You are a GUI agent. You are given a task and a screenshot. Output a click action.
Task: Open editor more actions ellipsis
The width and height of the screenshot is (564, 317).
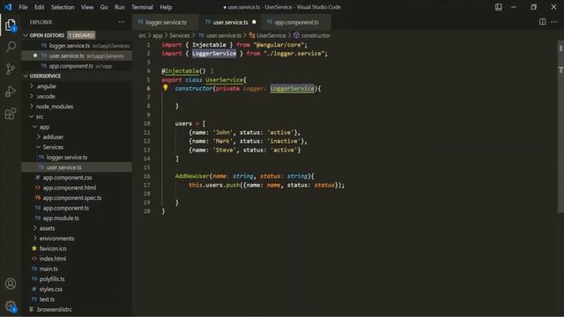554,22
